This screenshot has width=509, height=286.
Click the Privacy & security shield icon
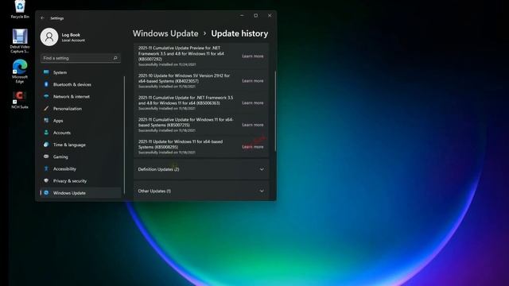click(46, 180)
